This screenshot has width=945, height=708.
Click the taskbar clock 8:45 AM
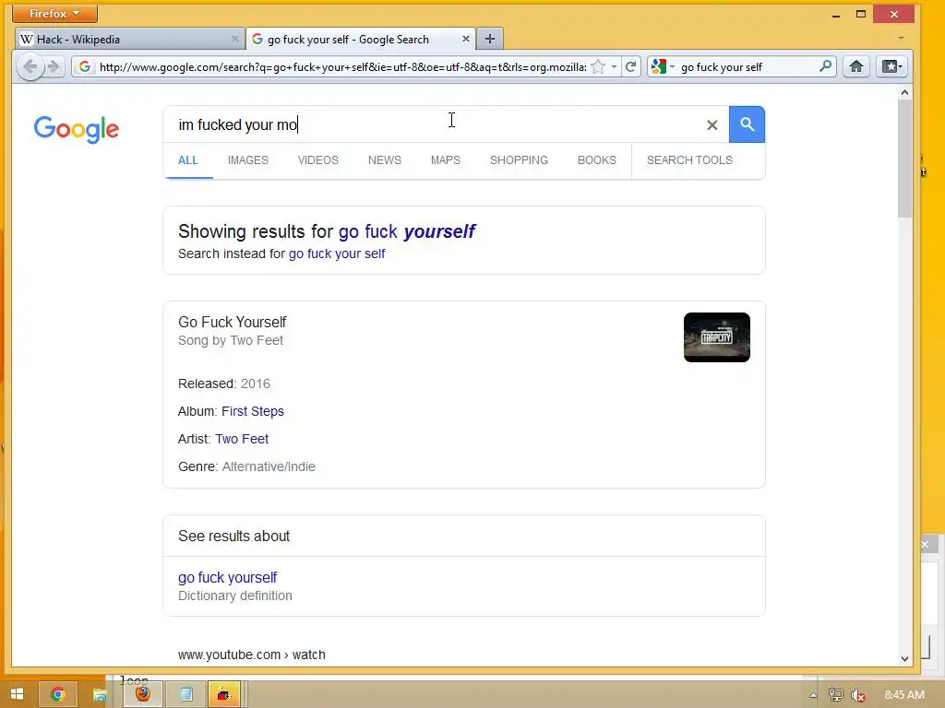pos(904,695)
